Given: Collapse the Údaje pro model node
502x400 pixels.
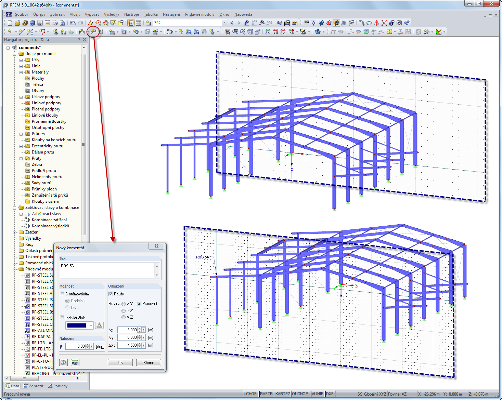Looking at the screenshot, I should [x=15, y=54].
